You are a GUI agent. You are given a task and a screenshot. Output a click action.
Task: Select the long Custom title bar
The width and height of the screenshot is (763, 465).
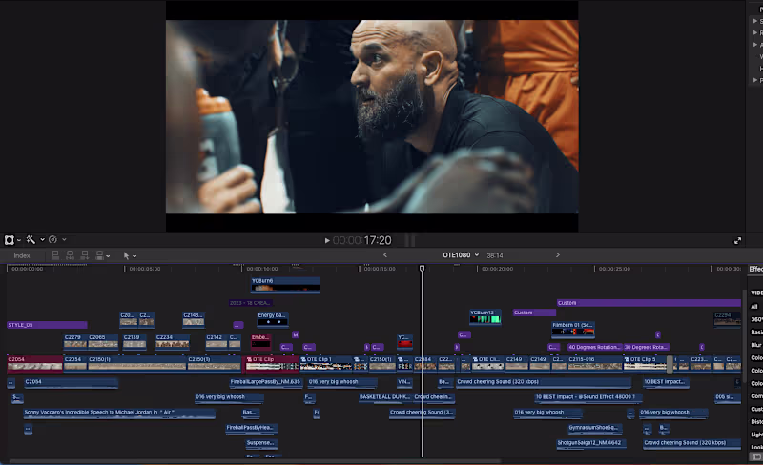click(649, 303)
